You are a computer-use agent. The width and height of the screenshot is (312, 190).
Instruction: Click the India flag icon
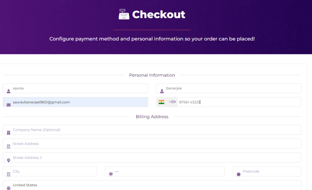(x=161, y=102)
